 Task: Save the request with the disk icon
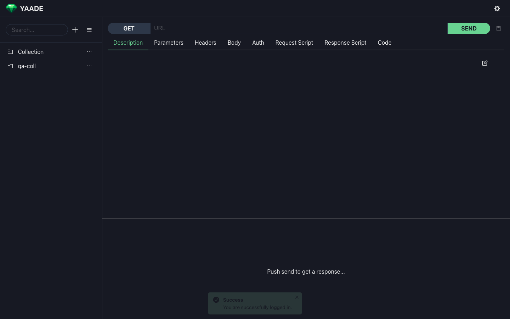tap(499, 28)
